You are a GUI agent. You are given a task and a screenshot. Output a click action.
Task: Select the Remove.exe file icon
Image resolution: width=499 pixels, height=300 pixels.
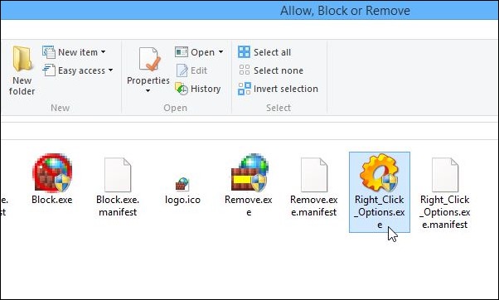tap(249, 173)
